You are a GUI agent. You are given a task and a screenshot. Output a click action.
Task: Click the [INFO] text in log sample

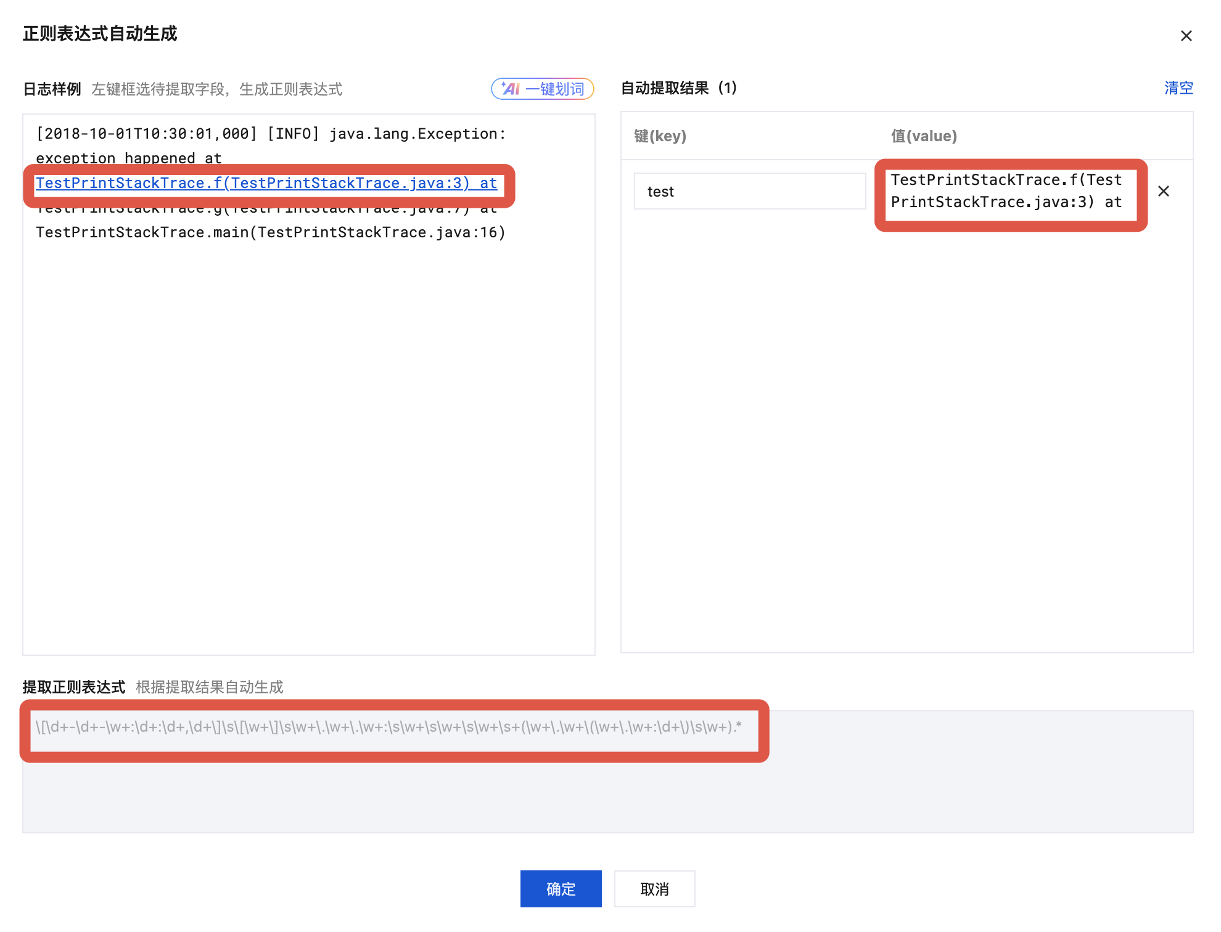(293, 134)
